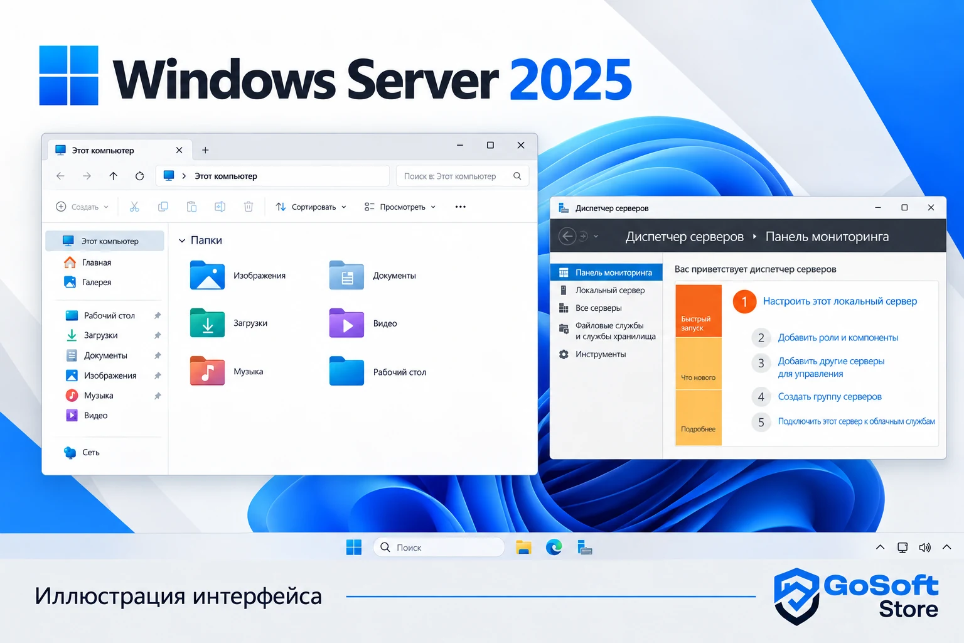Click the Copy icon in Explorer toolbar

(163, 207)
